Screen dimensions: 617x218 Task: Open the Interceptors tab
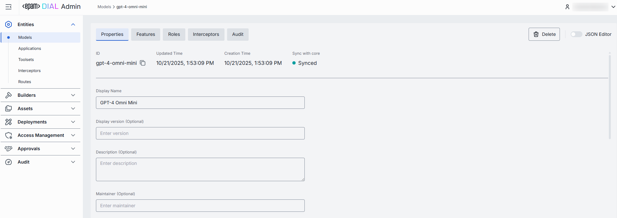tap(206, 34)
